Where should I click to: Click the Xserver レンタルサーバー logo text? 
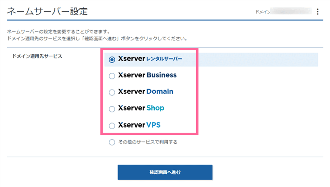pos(150,58)
